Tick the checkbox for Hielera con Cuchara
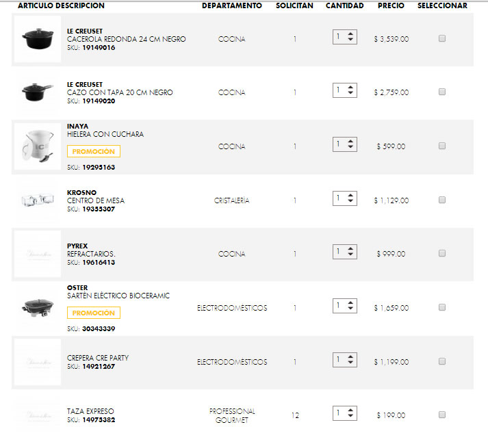This screenshot has width=488, height=442. point(442,146)
